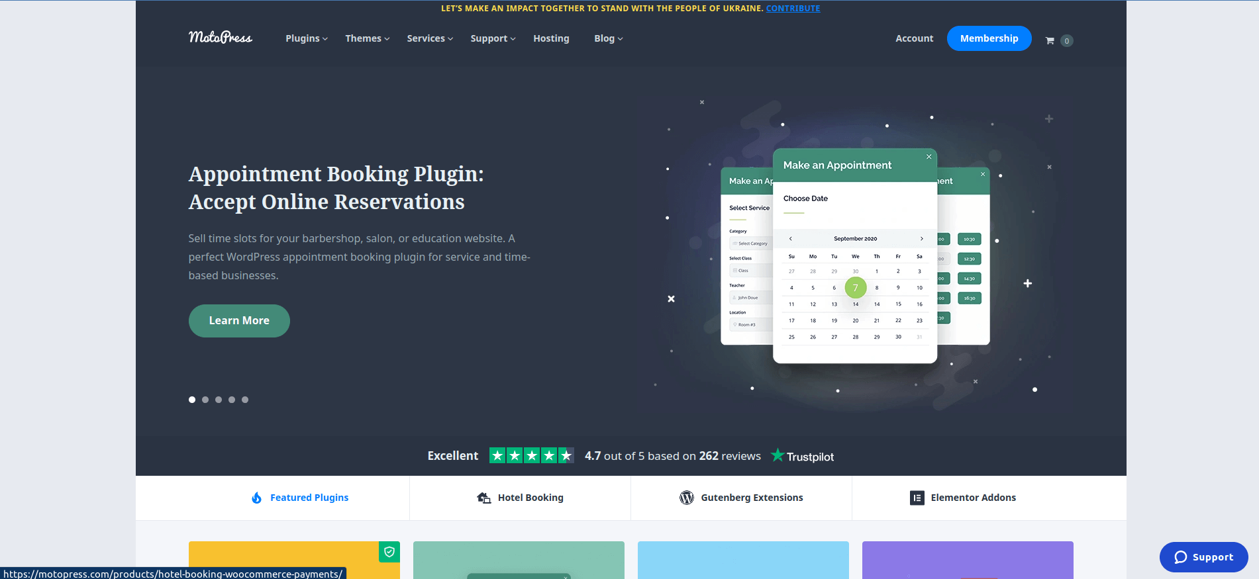The height and width of the screenshot is (579, 1259).
Task: Select the Hotel Booking tab
Action: pos(520,498)
